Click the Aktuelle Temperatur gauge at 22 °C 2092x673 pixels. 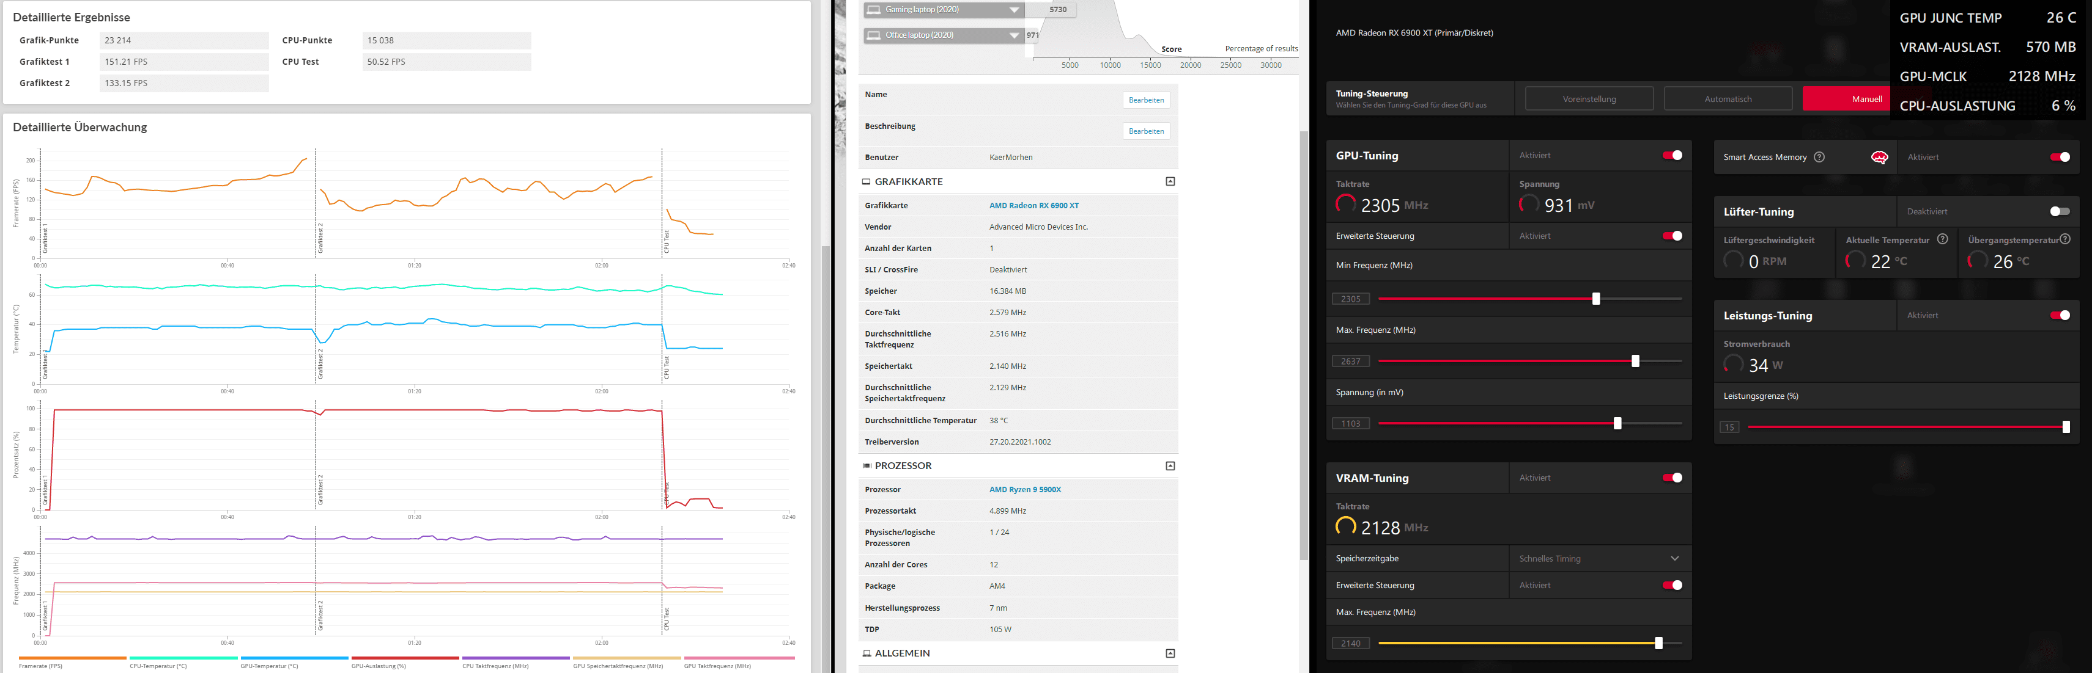click(x=1856, y=260)
